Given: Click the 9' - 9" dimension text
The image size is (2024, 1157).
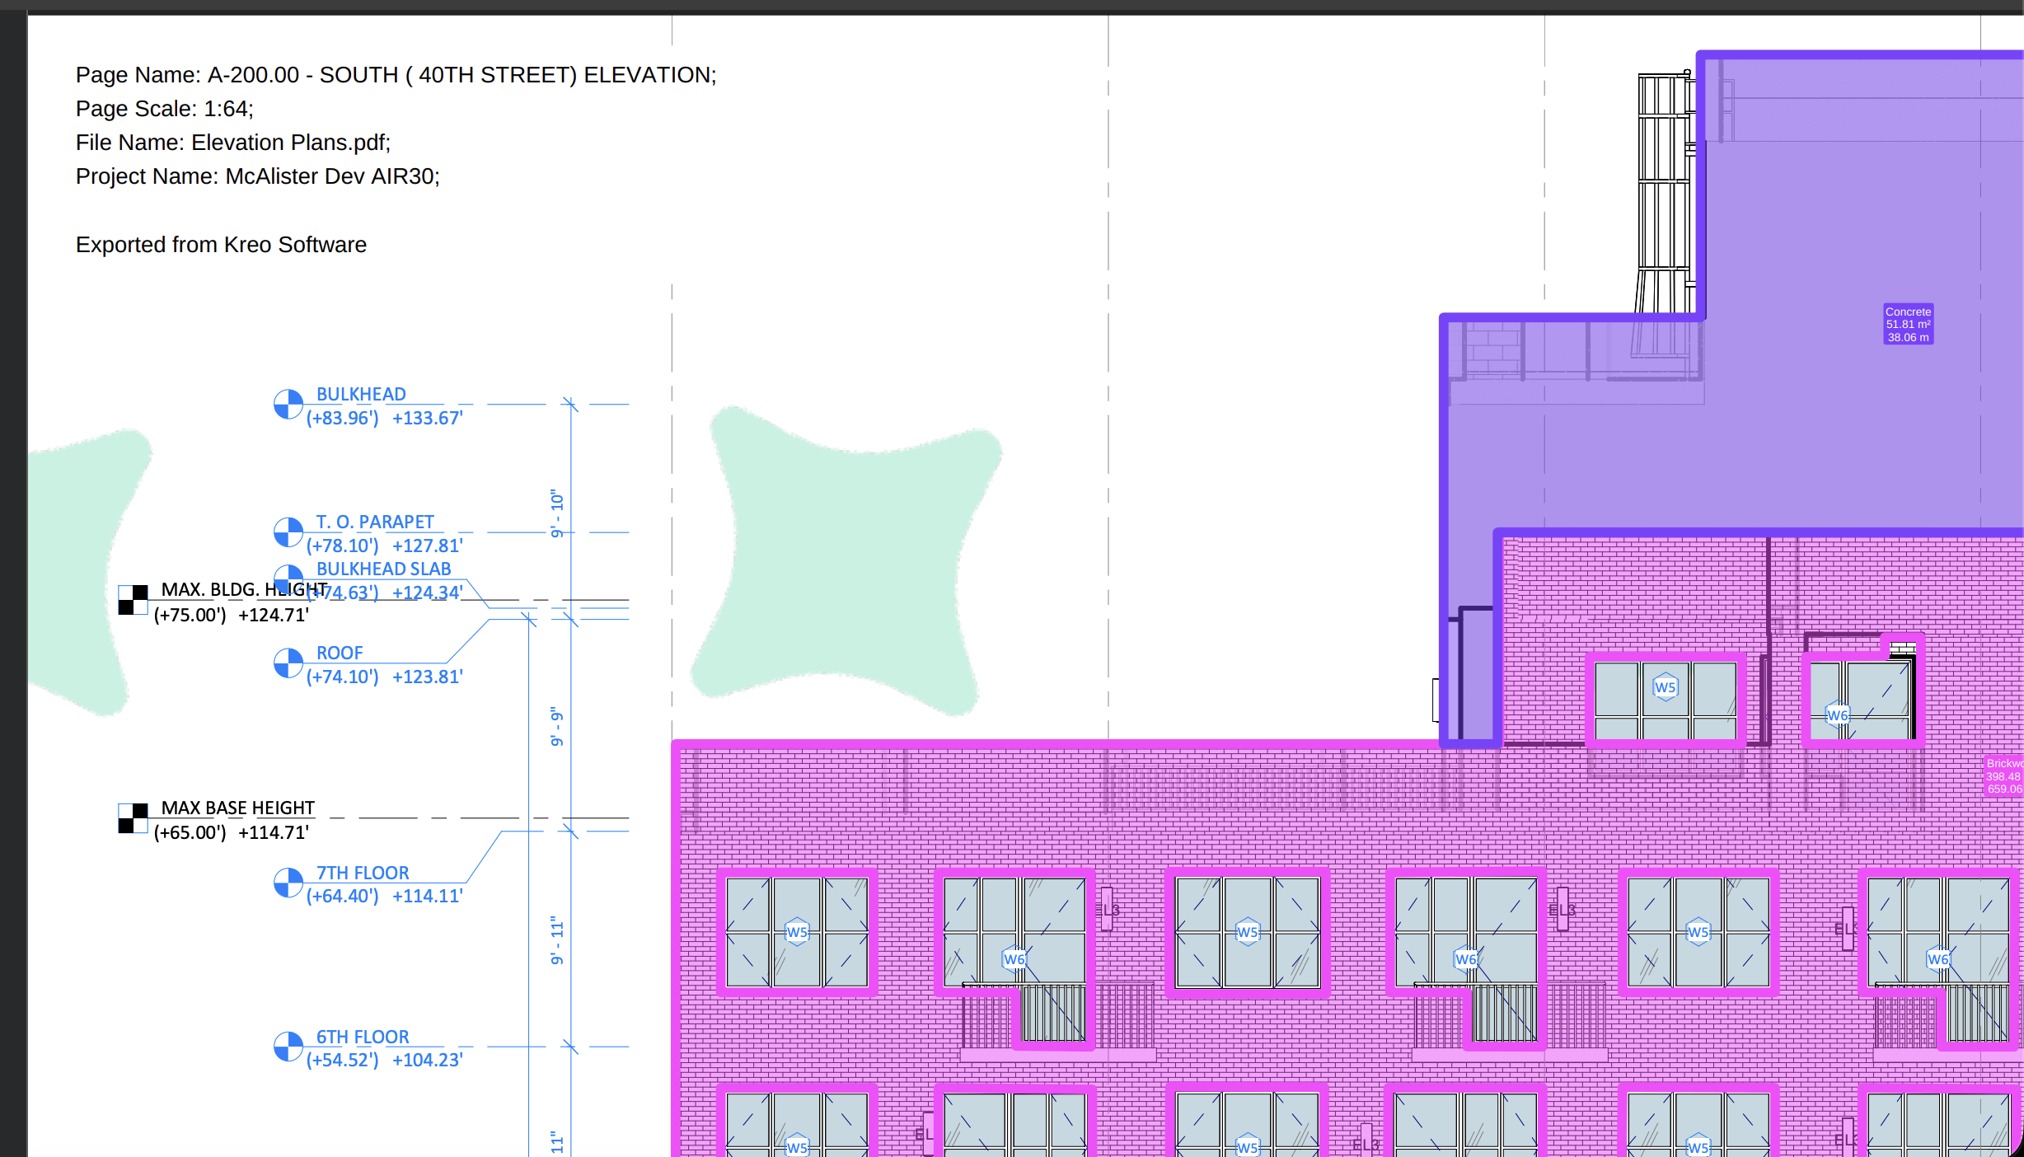Looking at the screenshot, I should [558, 726].
